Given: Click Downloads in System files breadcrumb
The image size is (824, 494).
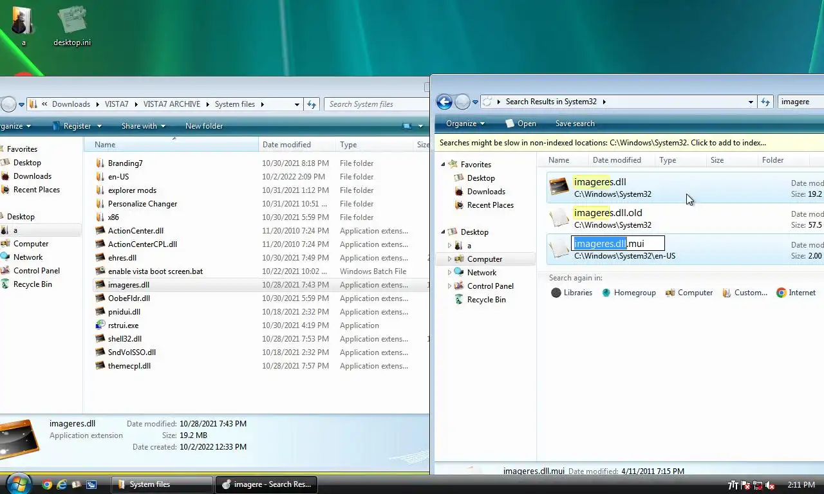Looking at the screenshot, I should (71, 104).
